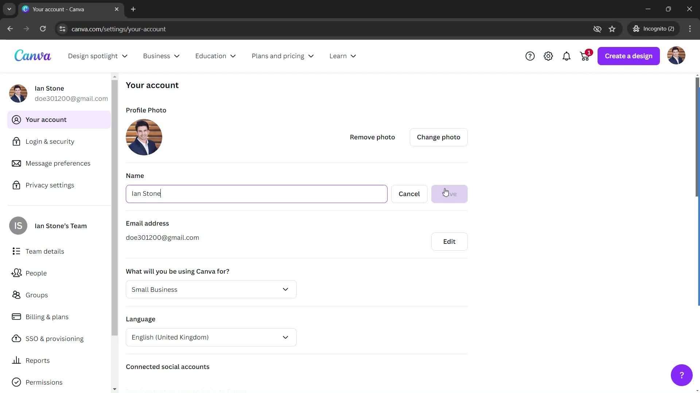This screenshot has width=700, height=393.
Task: Open Billing & plans section
Action: coord(47,316)
